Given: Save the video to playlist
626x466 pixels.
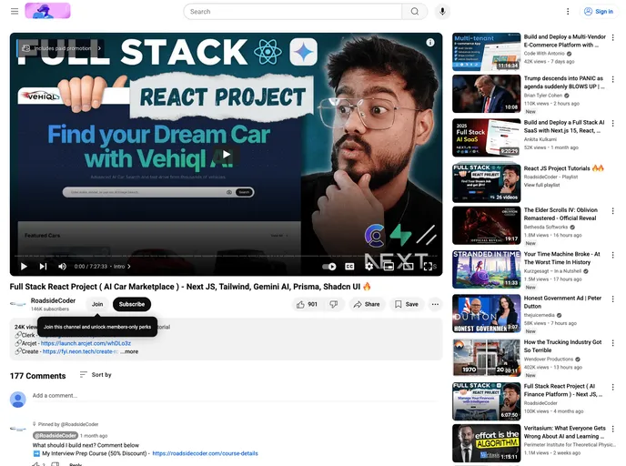Looking at the screenshot, I should point(407,304).
